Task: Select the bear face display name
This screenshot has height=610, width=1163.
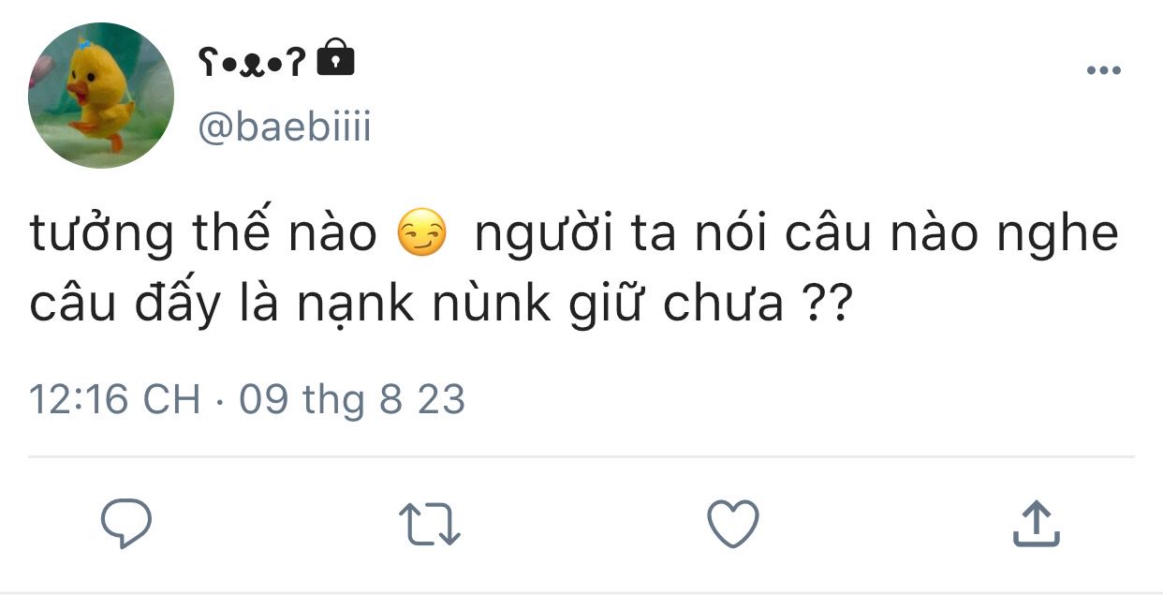Action: click(252, 62)
